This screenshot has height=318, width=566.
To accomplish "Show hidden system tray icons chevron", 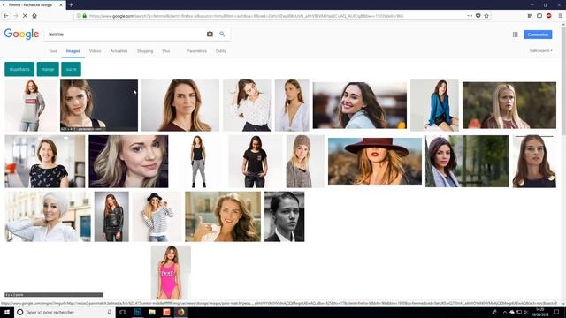I will tap(505, 312).
